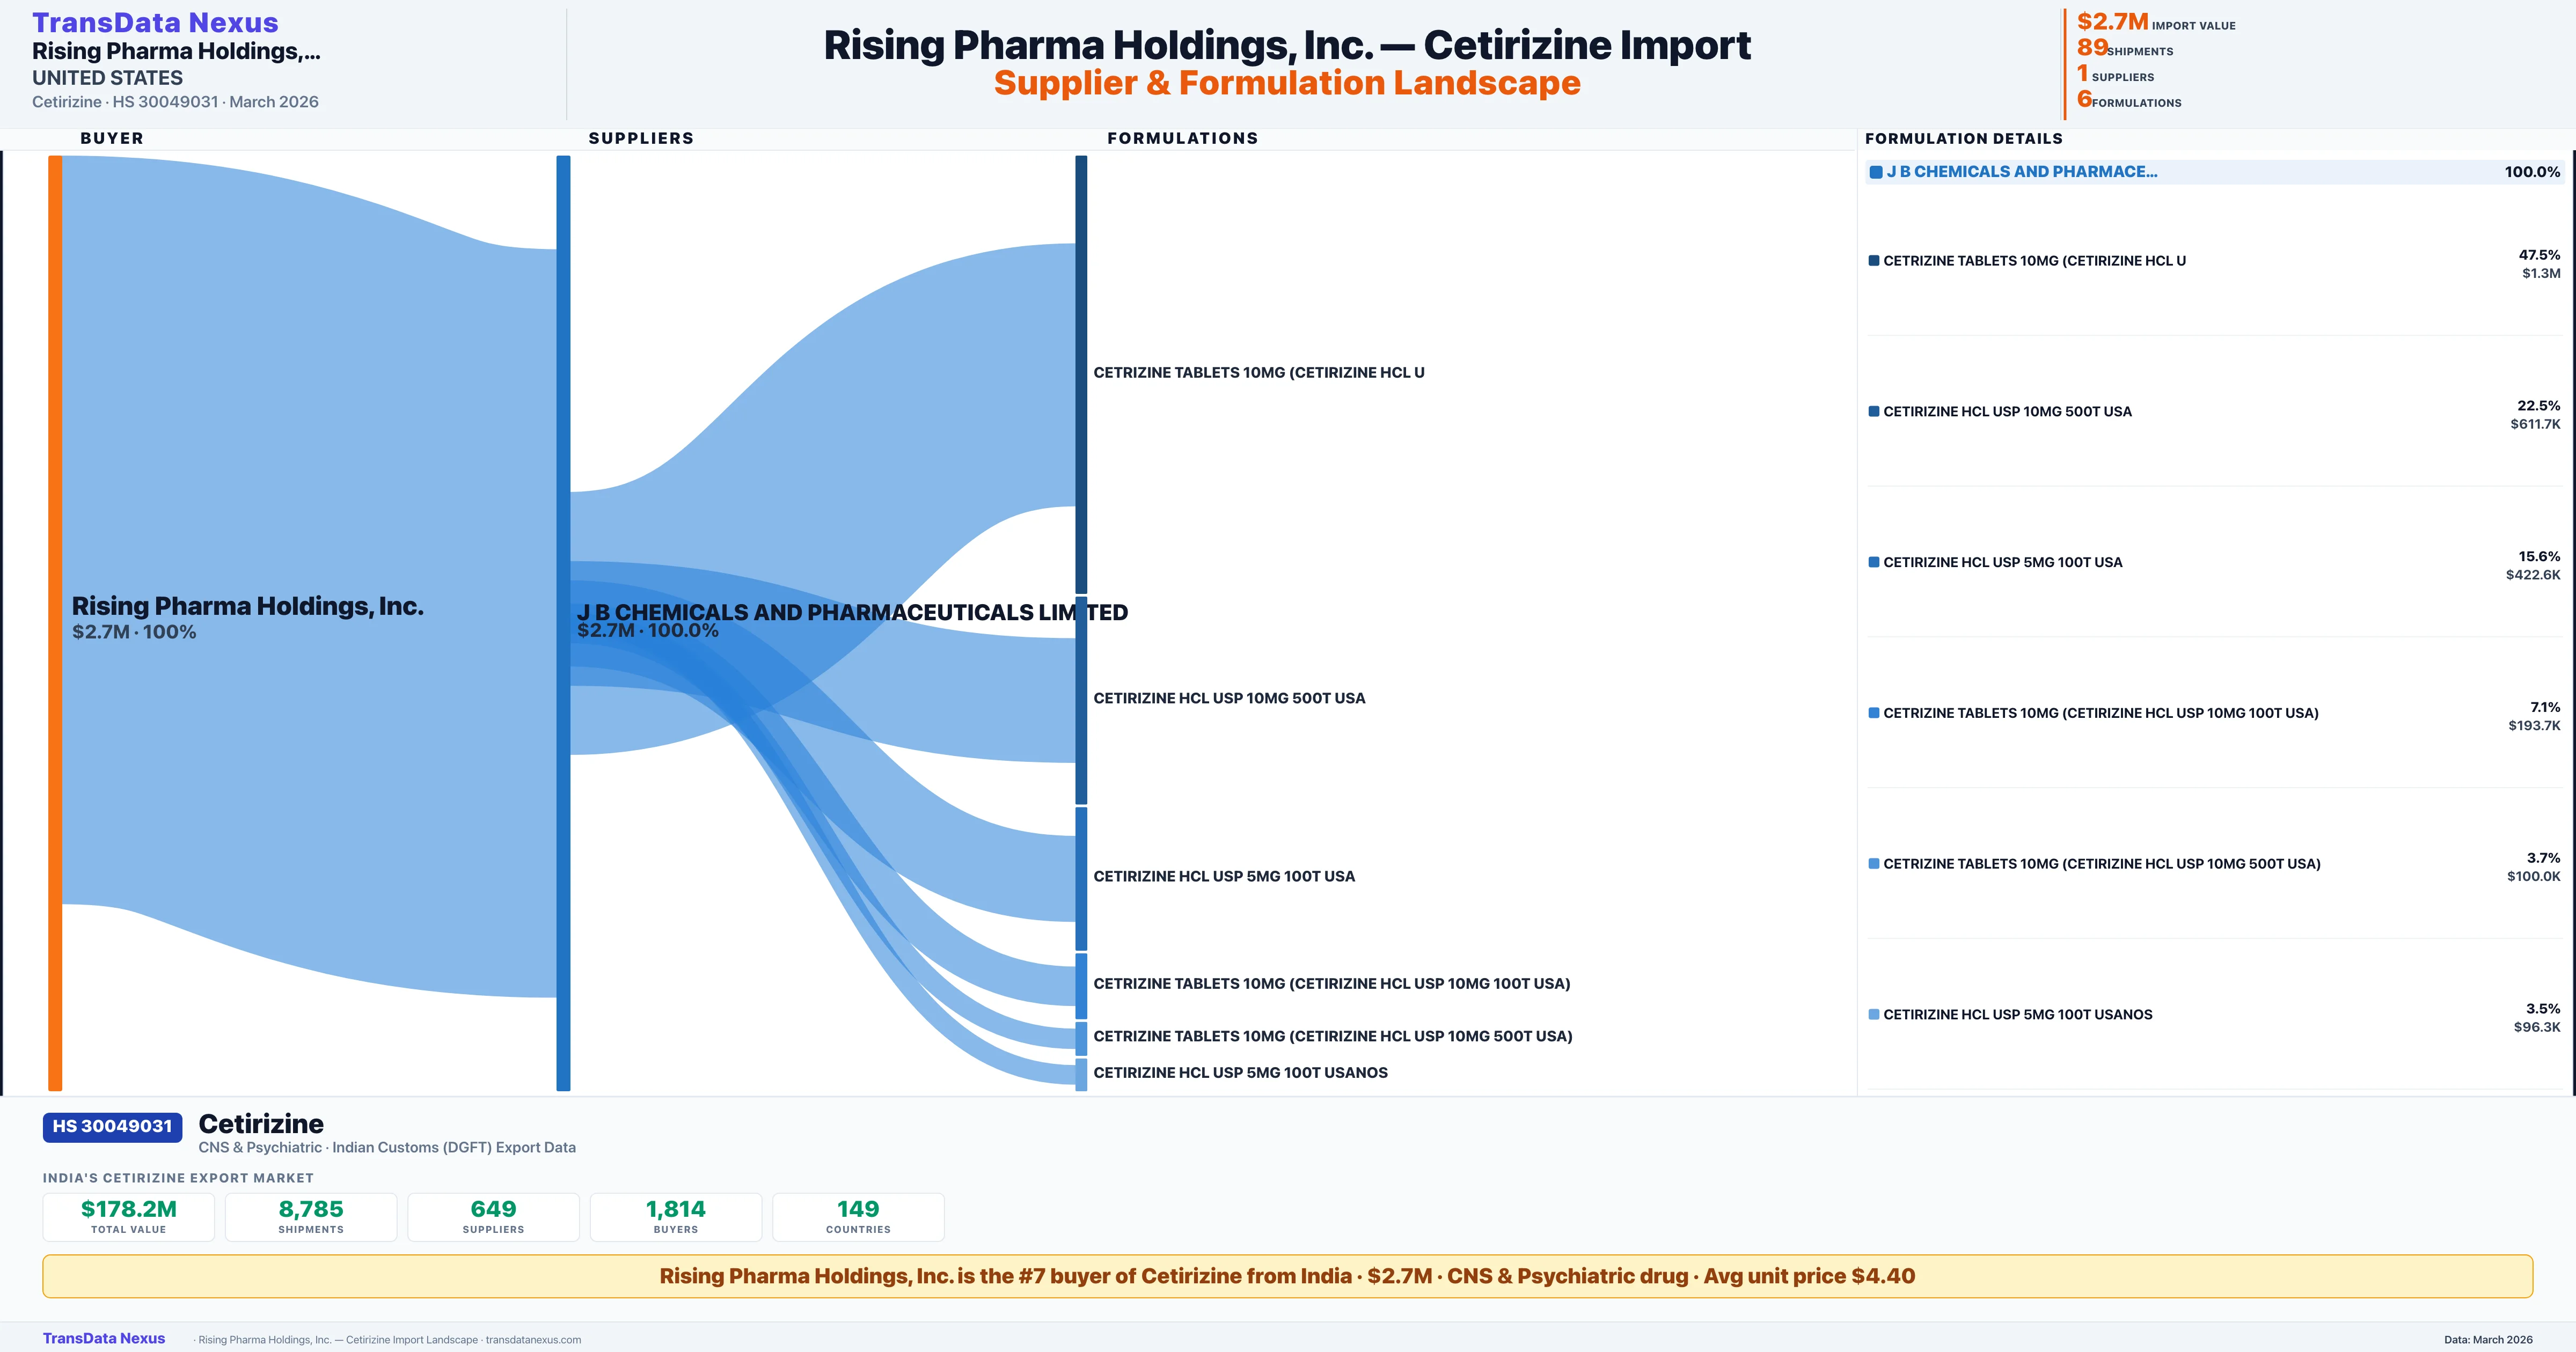Click legend swatch for CETIRIZINE HCL USP 10MG 500T USA
This screenshot has width=2576, height=1352.
[x=1874, y=411]
